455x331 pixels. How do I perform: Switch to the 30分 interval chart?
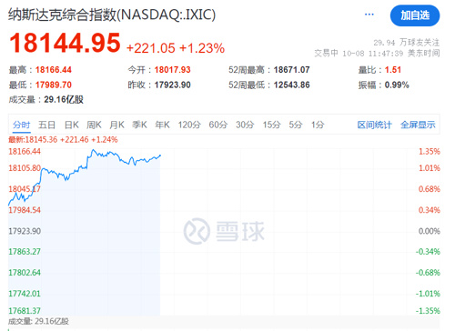click(x=245, y=125)
